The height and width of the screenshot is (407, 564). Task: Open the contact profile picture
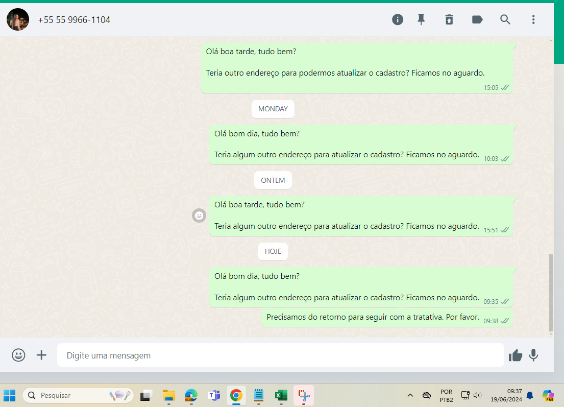click(x=18, y=19)
